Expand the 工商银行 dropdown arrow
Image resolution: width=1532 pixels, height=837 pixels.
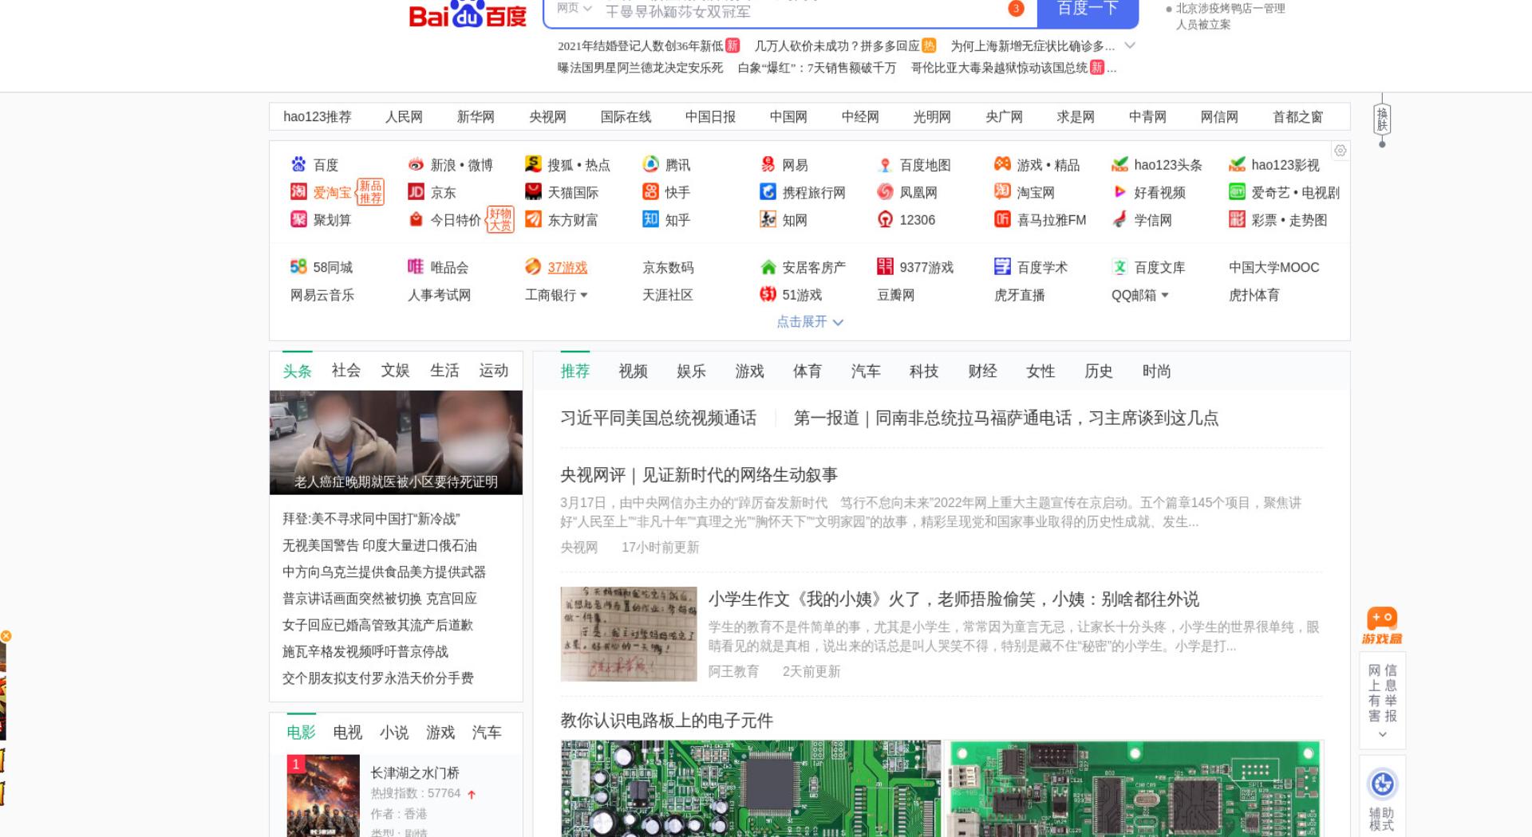(584, 295)
